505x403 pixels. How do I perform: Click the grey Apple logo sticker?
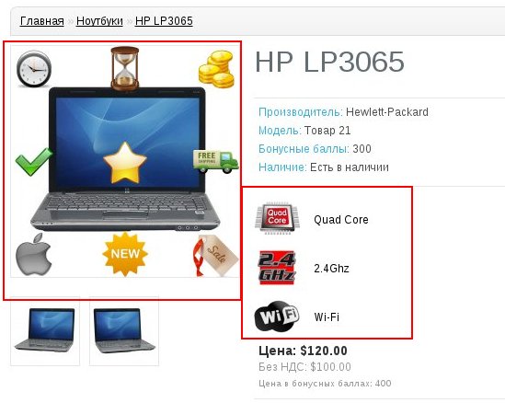click(x=33, y=255)
